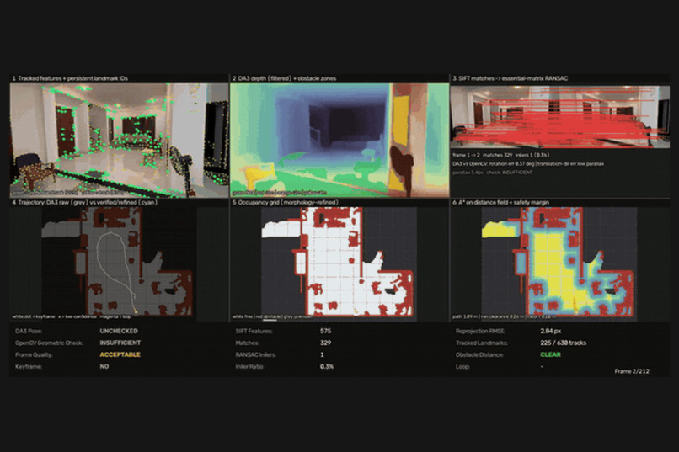Click the 'SIFT Features:' label
This screenshot has width=679, height=452.
254,331
